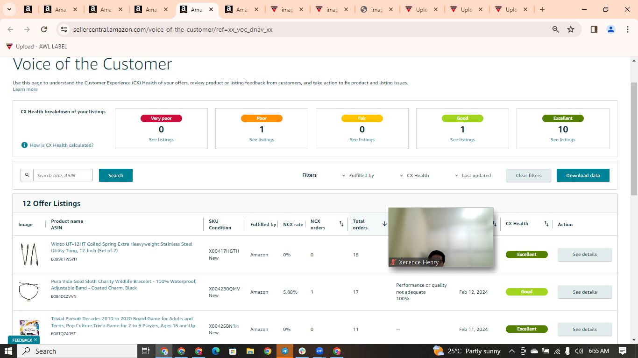Open File Explorer from the taskbar
Image resolution: width=638 pixels, height=358 pixels.
pyautogui.click(x=250, y=351)
